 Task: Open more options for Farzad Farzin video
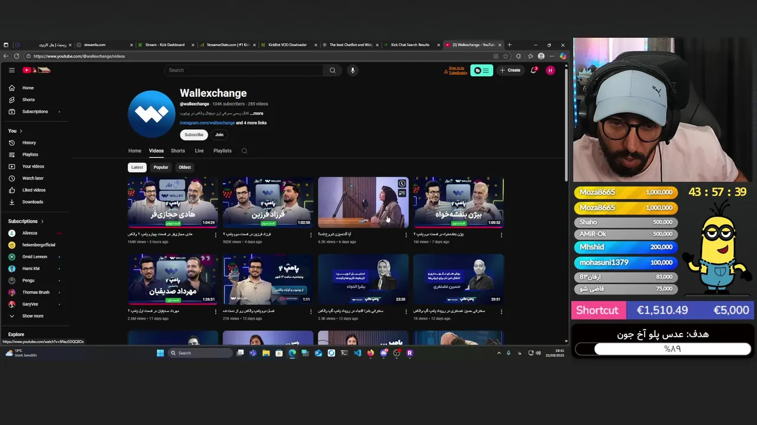(310, 235)
